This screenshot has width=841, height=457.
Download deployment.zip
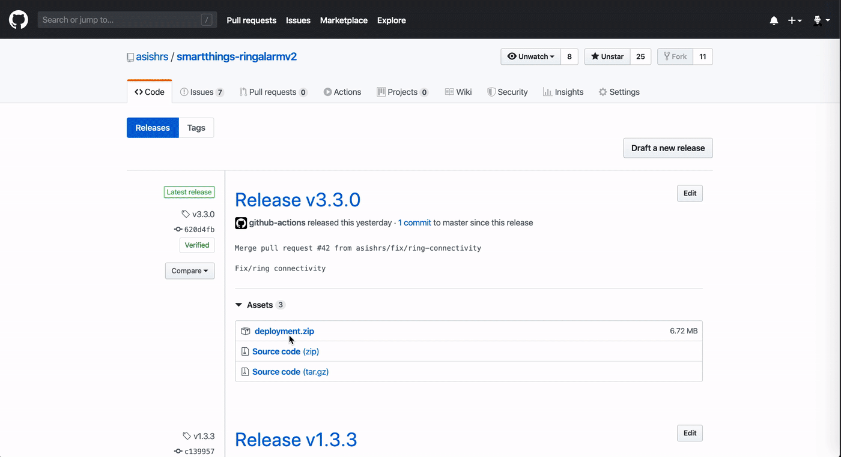tap(284, 331)
